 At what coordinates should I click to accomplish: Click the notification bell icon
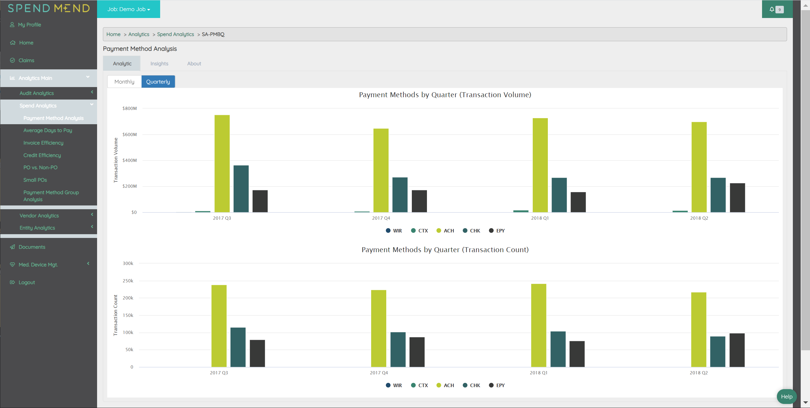pos(771,9)
